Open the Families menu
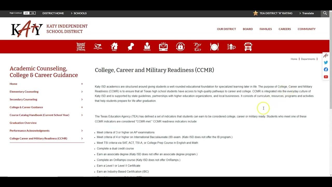This screenshot has height=187, width=332. pyautogui.click(x=266, y=29)
